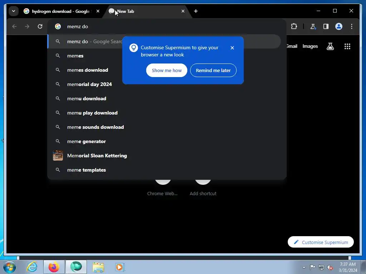Click the Google icon in the address bar
Viewport: 366px width, 274px height.
(58, 26)
